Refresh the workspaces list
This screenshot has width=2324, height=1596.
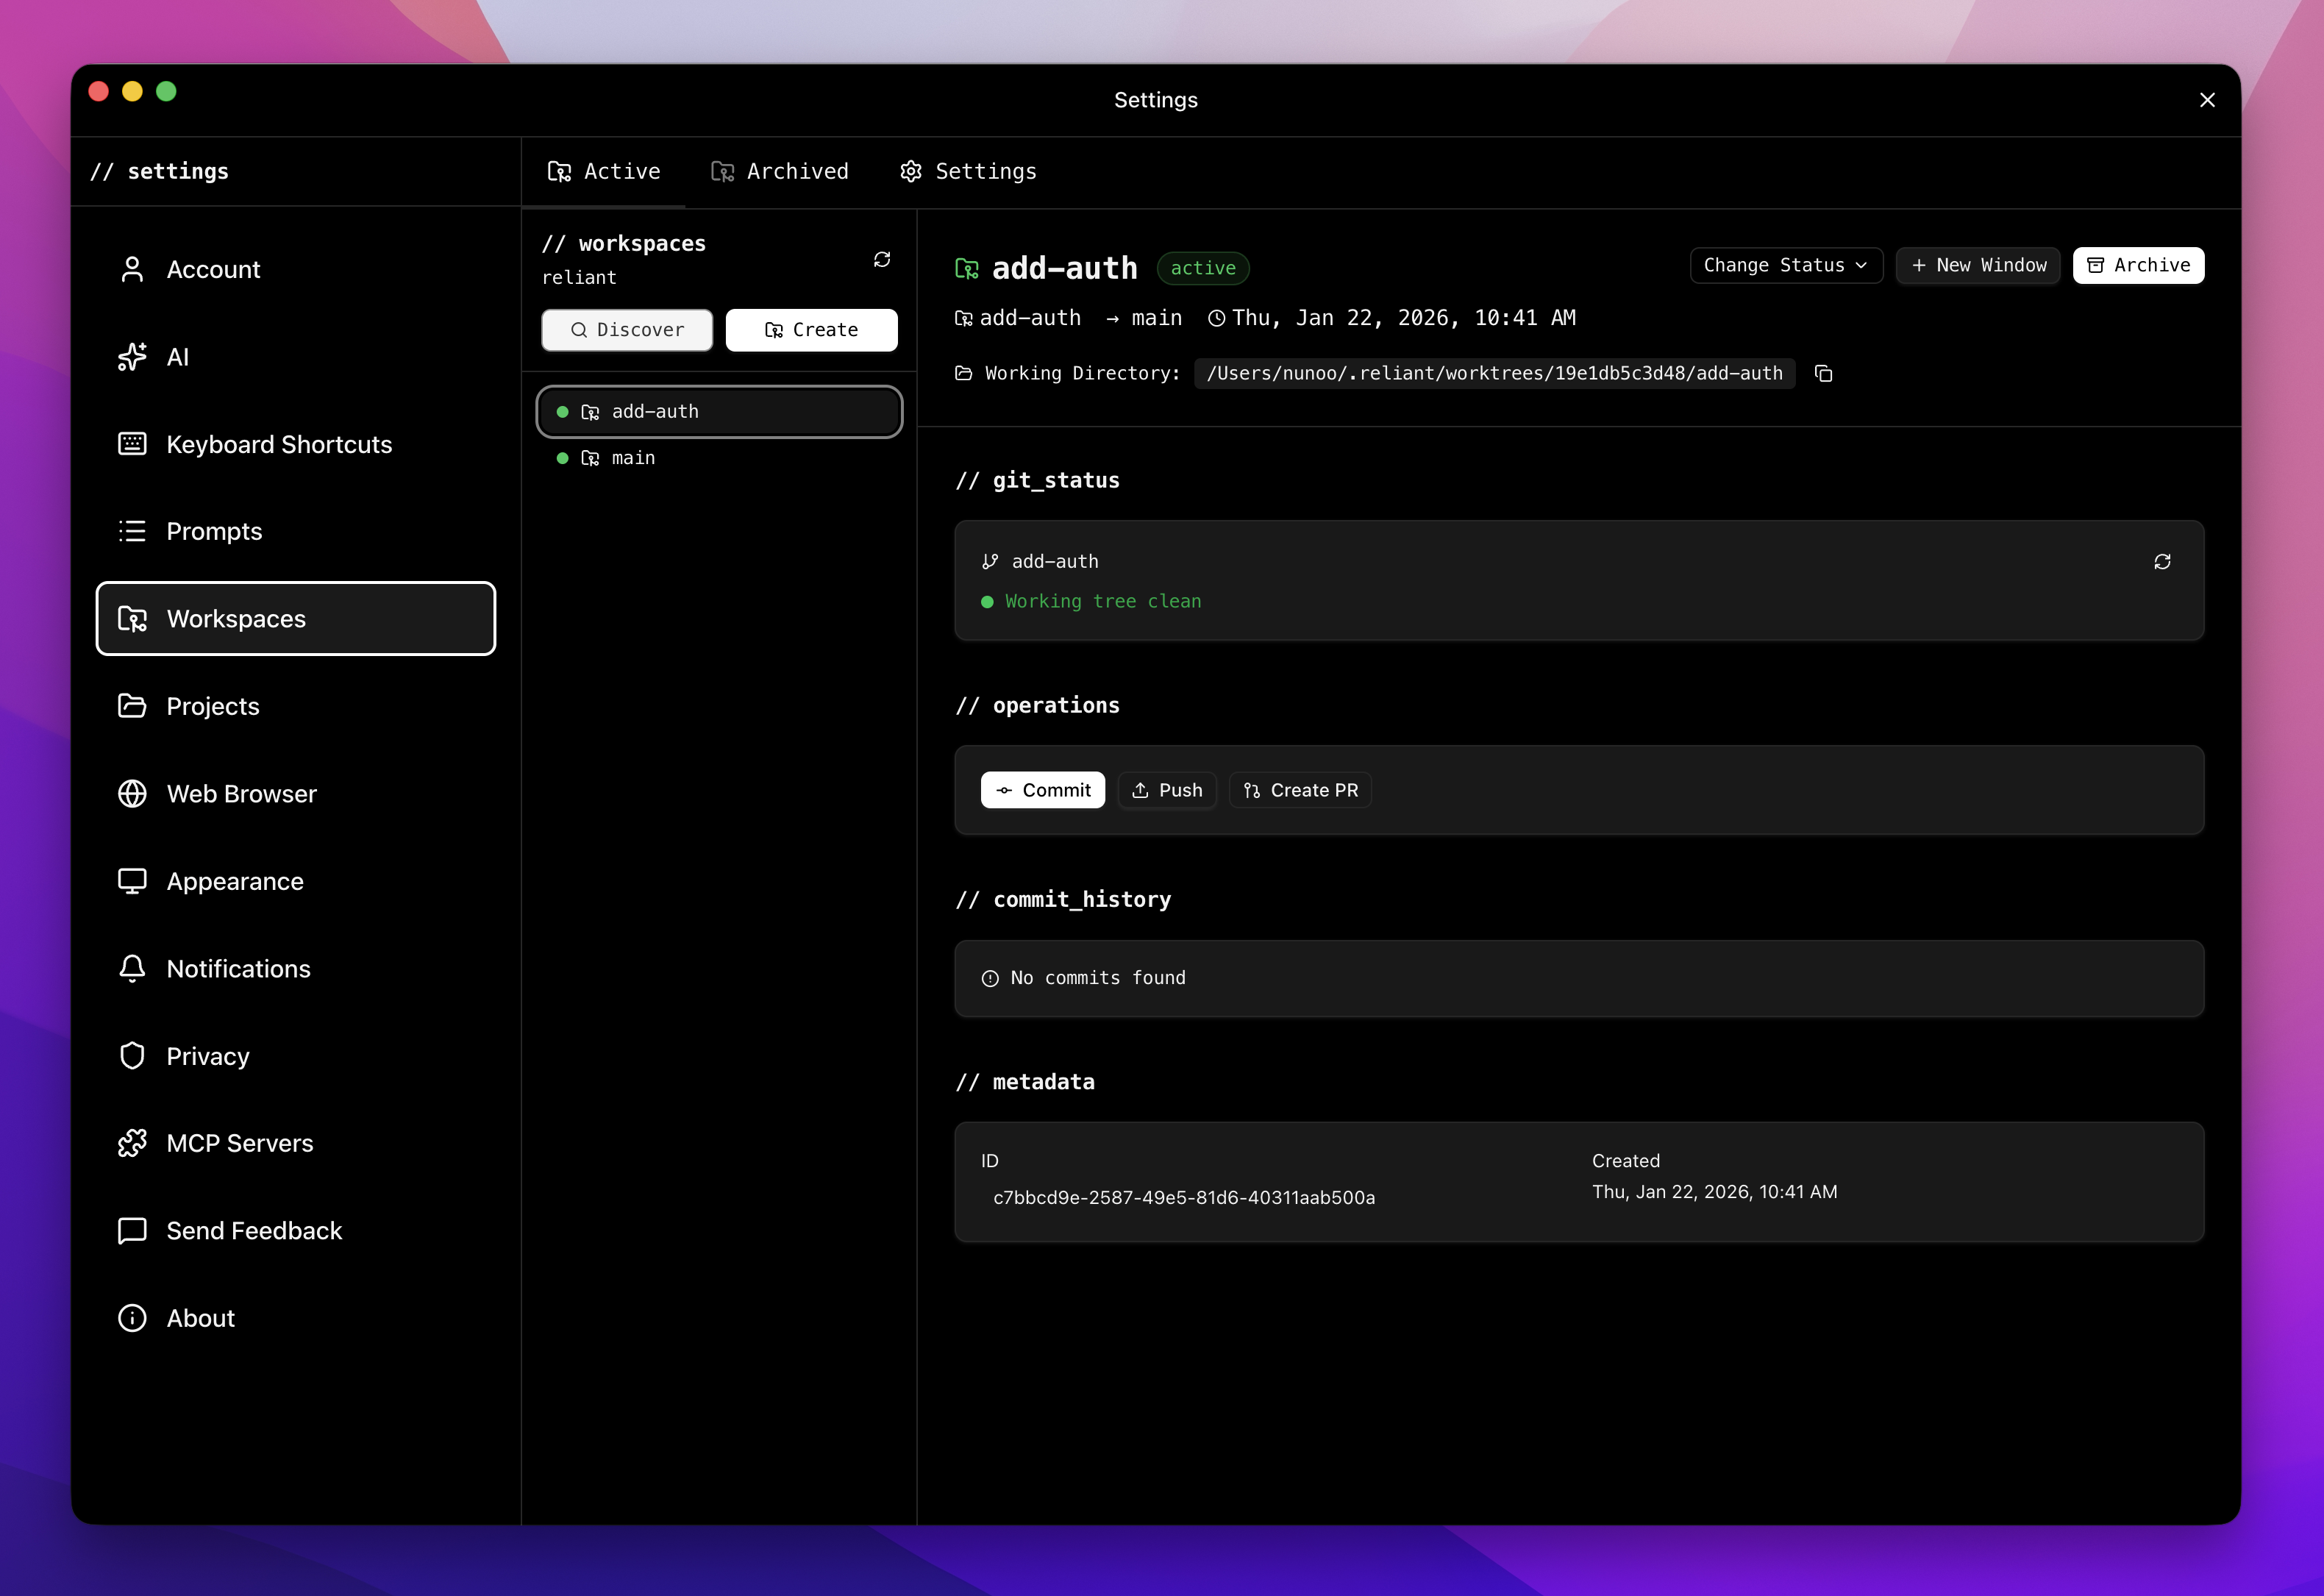tap(881, 259)
